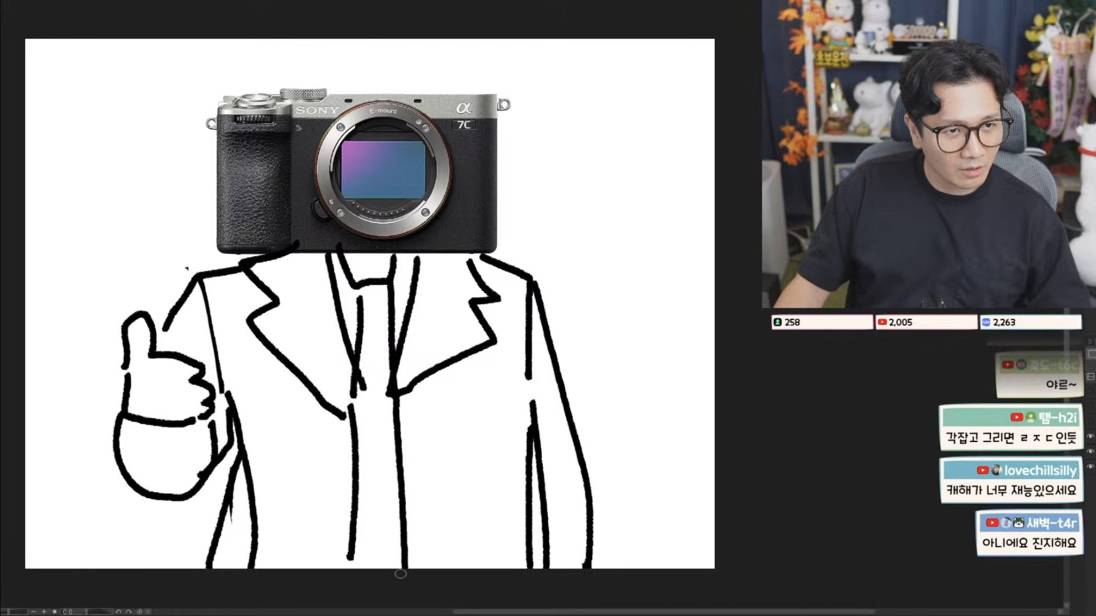Click the green icon beside 258
Screen dimensions: 1096x616
pos(778,322)
